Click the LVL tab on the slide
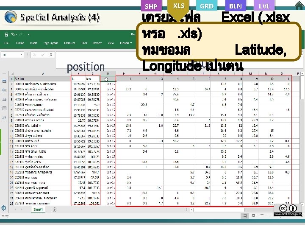 (x=264, y=6)
